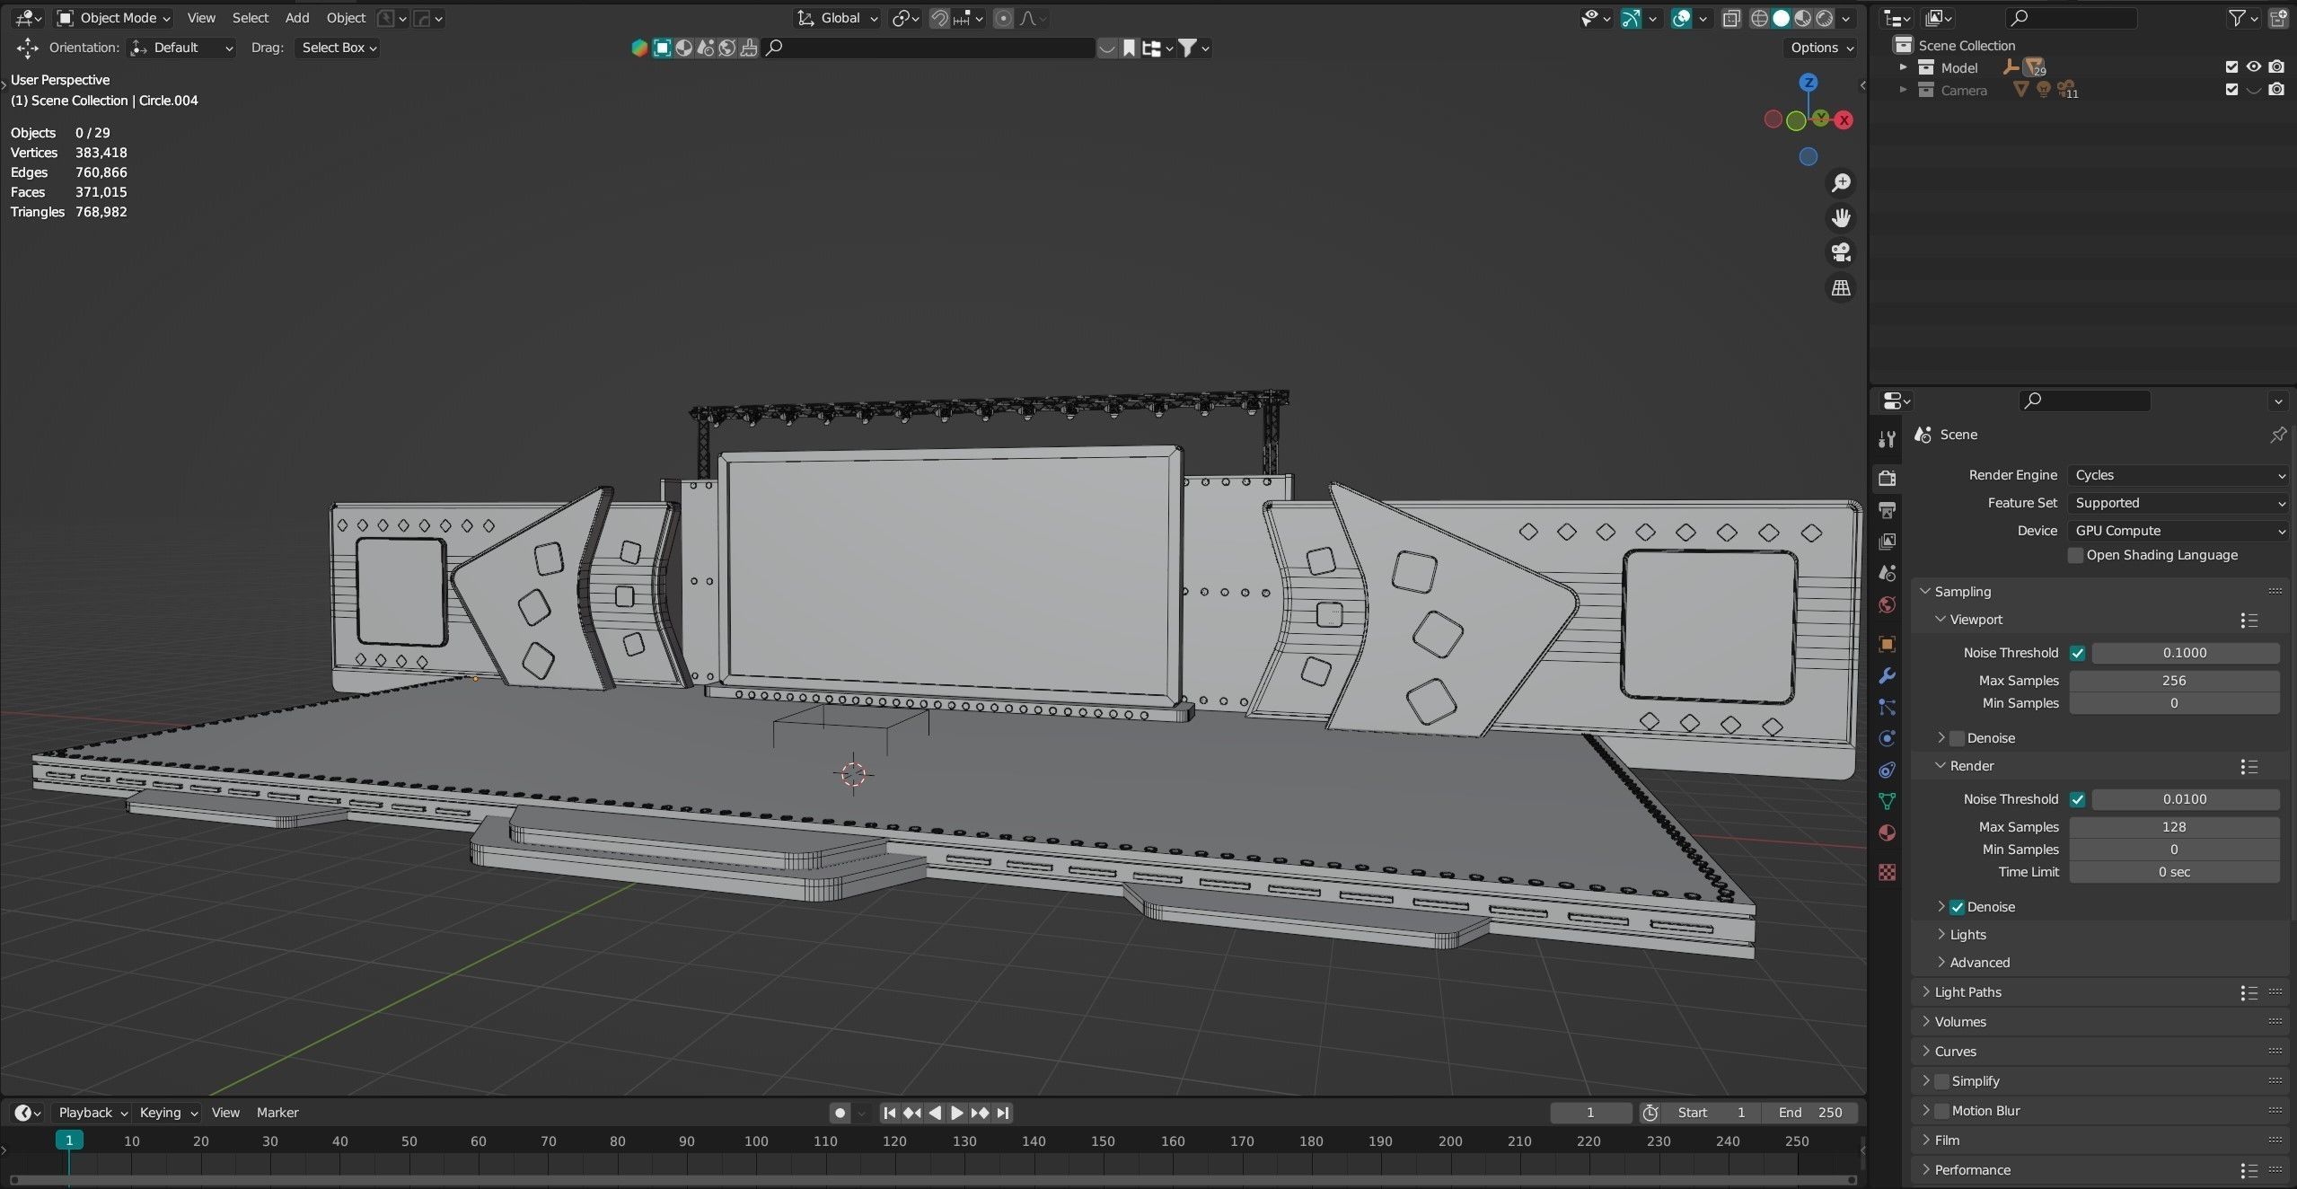Open the Add menu in the viewport header

pos(296,18)
